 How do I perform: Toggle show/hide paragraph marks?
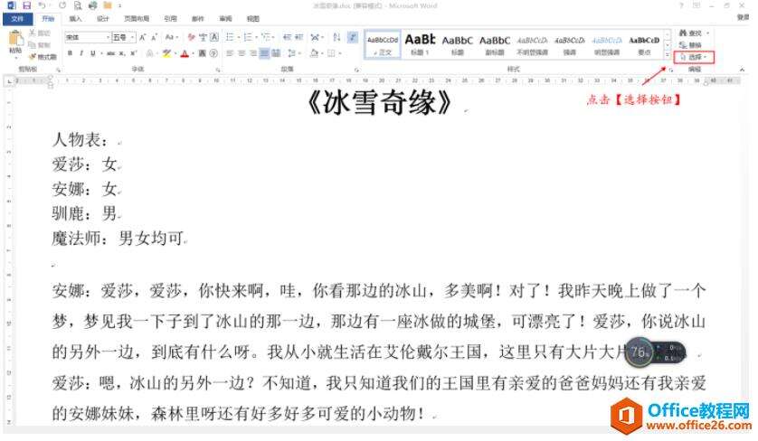click(x=353, y=37)
